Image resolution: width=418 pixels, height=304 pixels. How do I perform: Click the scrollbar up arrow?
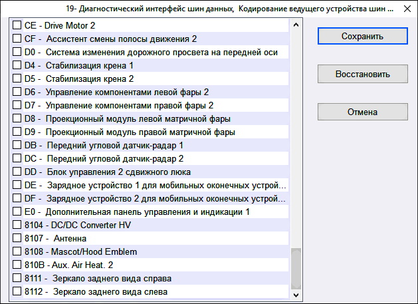coord(296,26)
